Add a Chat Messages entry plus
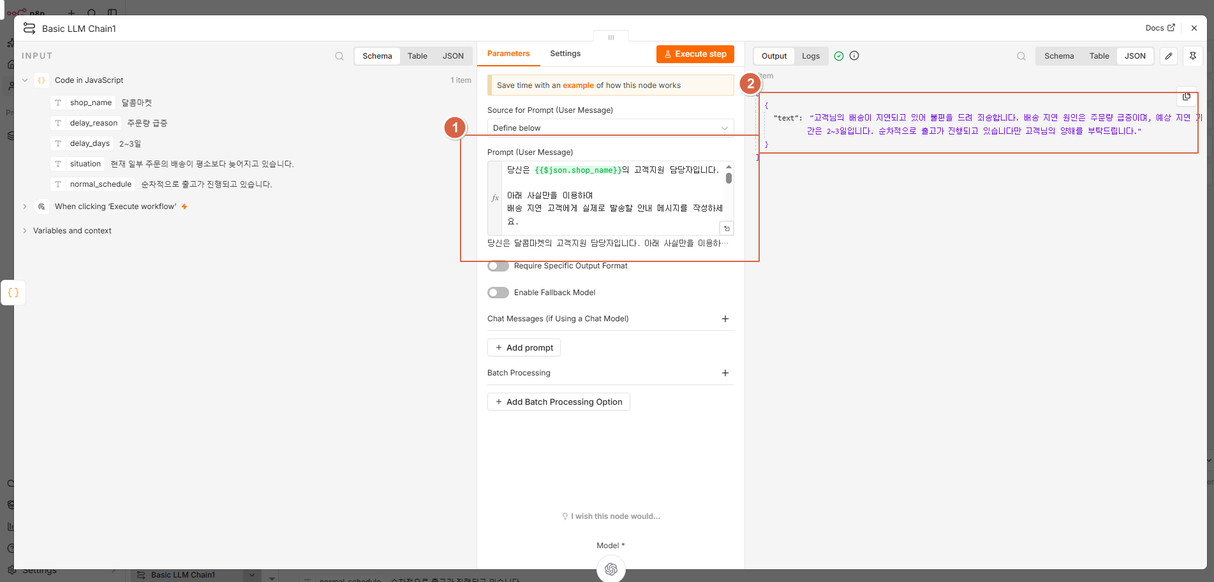Image resolution: width=1214 pixels, height=582 pixels. [x=725, y=319]
